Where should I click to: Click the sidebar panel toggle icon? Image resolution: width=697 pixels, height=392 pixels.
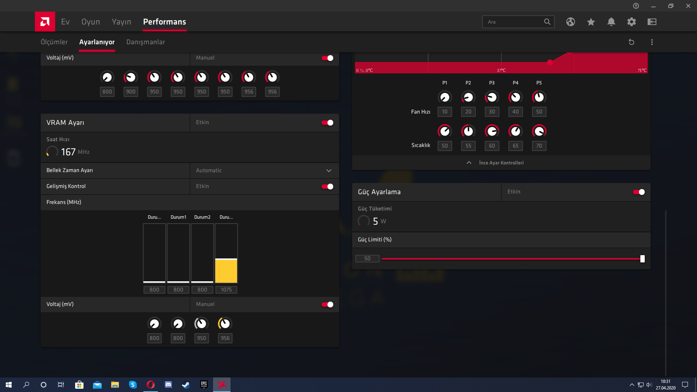(x=652, y=22)
